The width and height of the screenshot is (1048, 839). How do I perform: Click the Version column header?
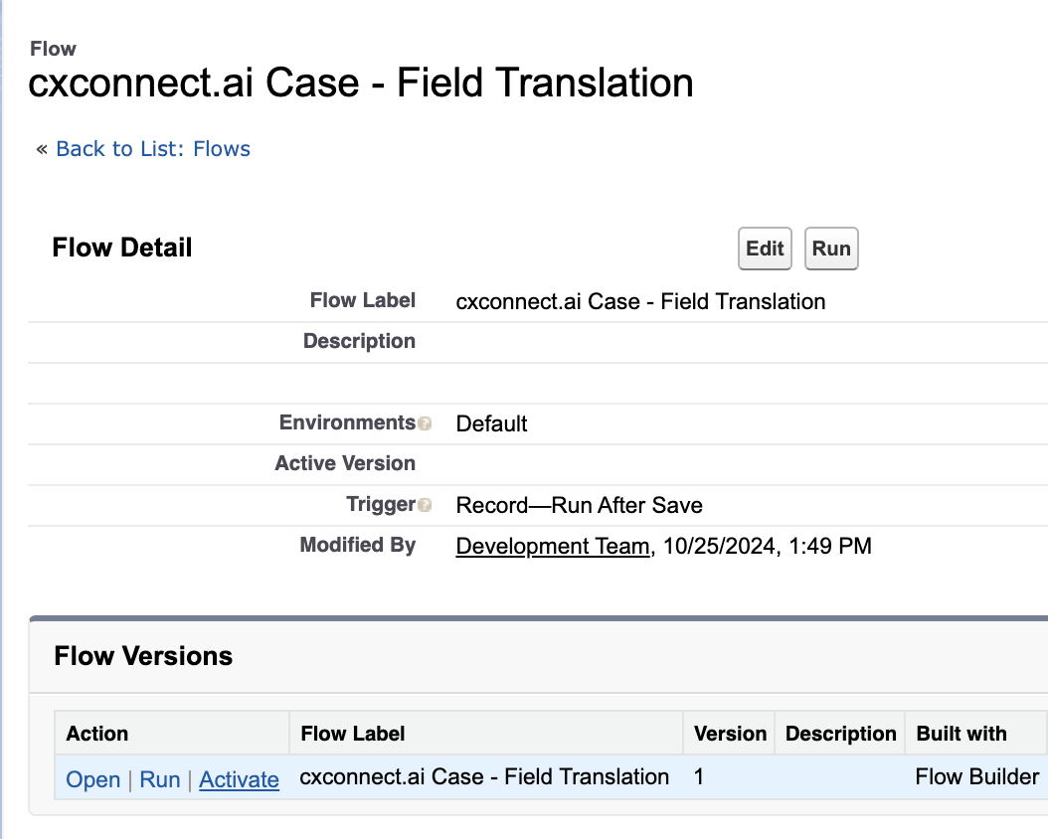click(x=730, y=734)
